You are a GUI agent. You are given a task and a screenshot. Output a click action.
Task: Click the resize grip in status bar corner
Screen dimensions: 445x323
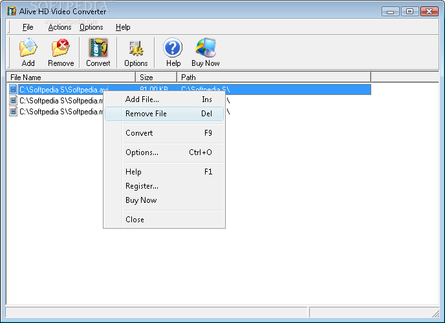pyautogui.click(x=435, y=313)
